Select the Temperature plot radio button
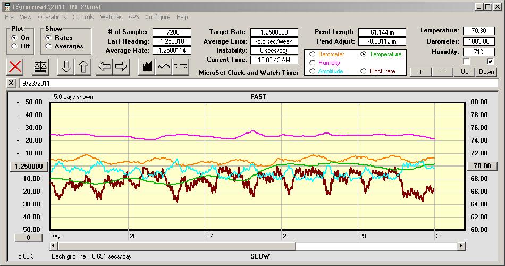This screenshot has width=505, height=266. pyautogui.click(x=363, y=54)
